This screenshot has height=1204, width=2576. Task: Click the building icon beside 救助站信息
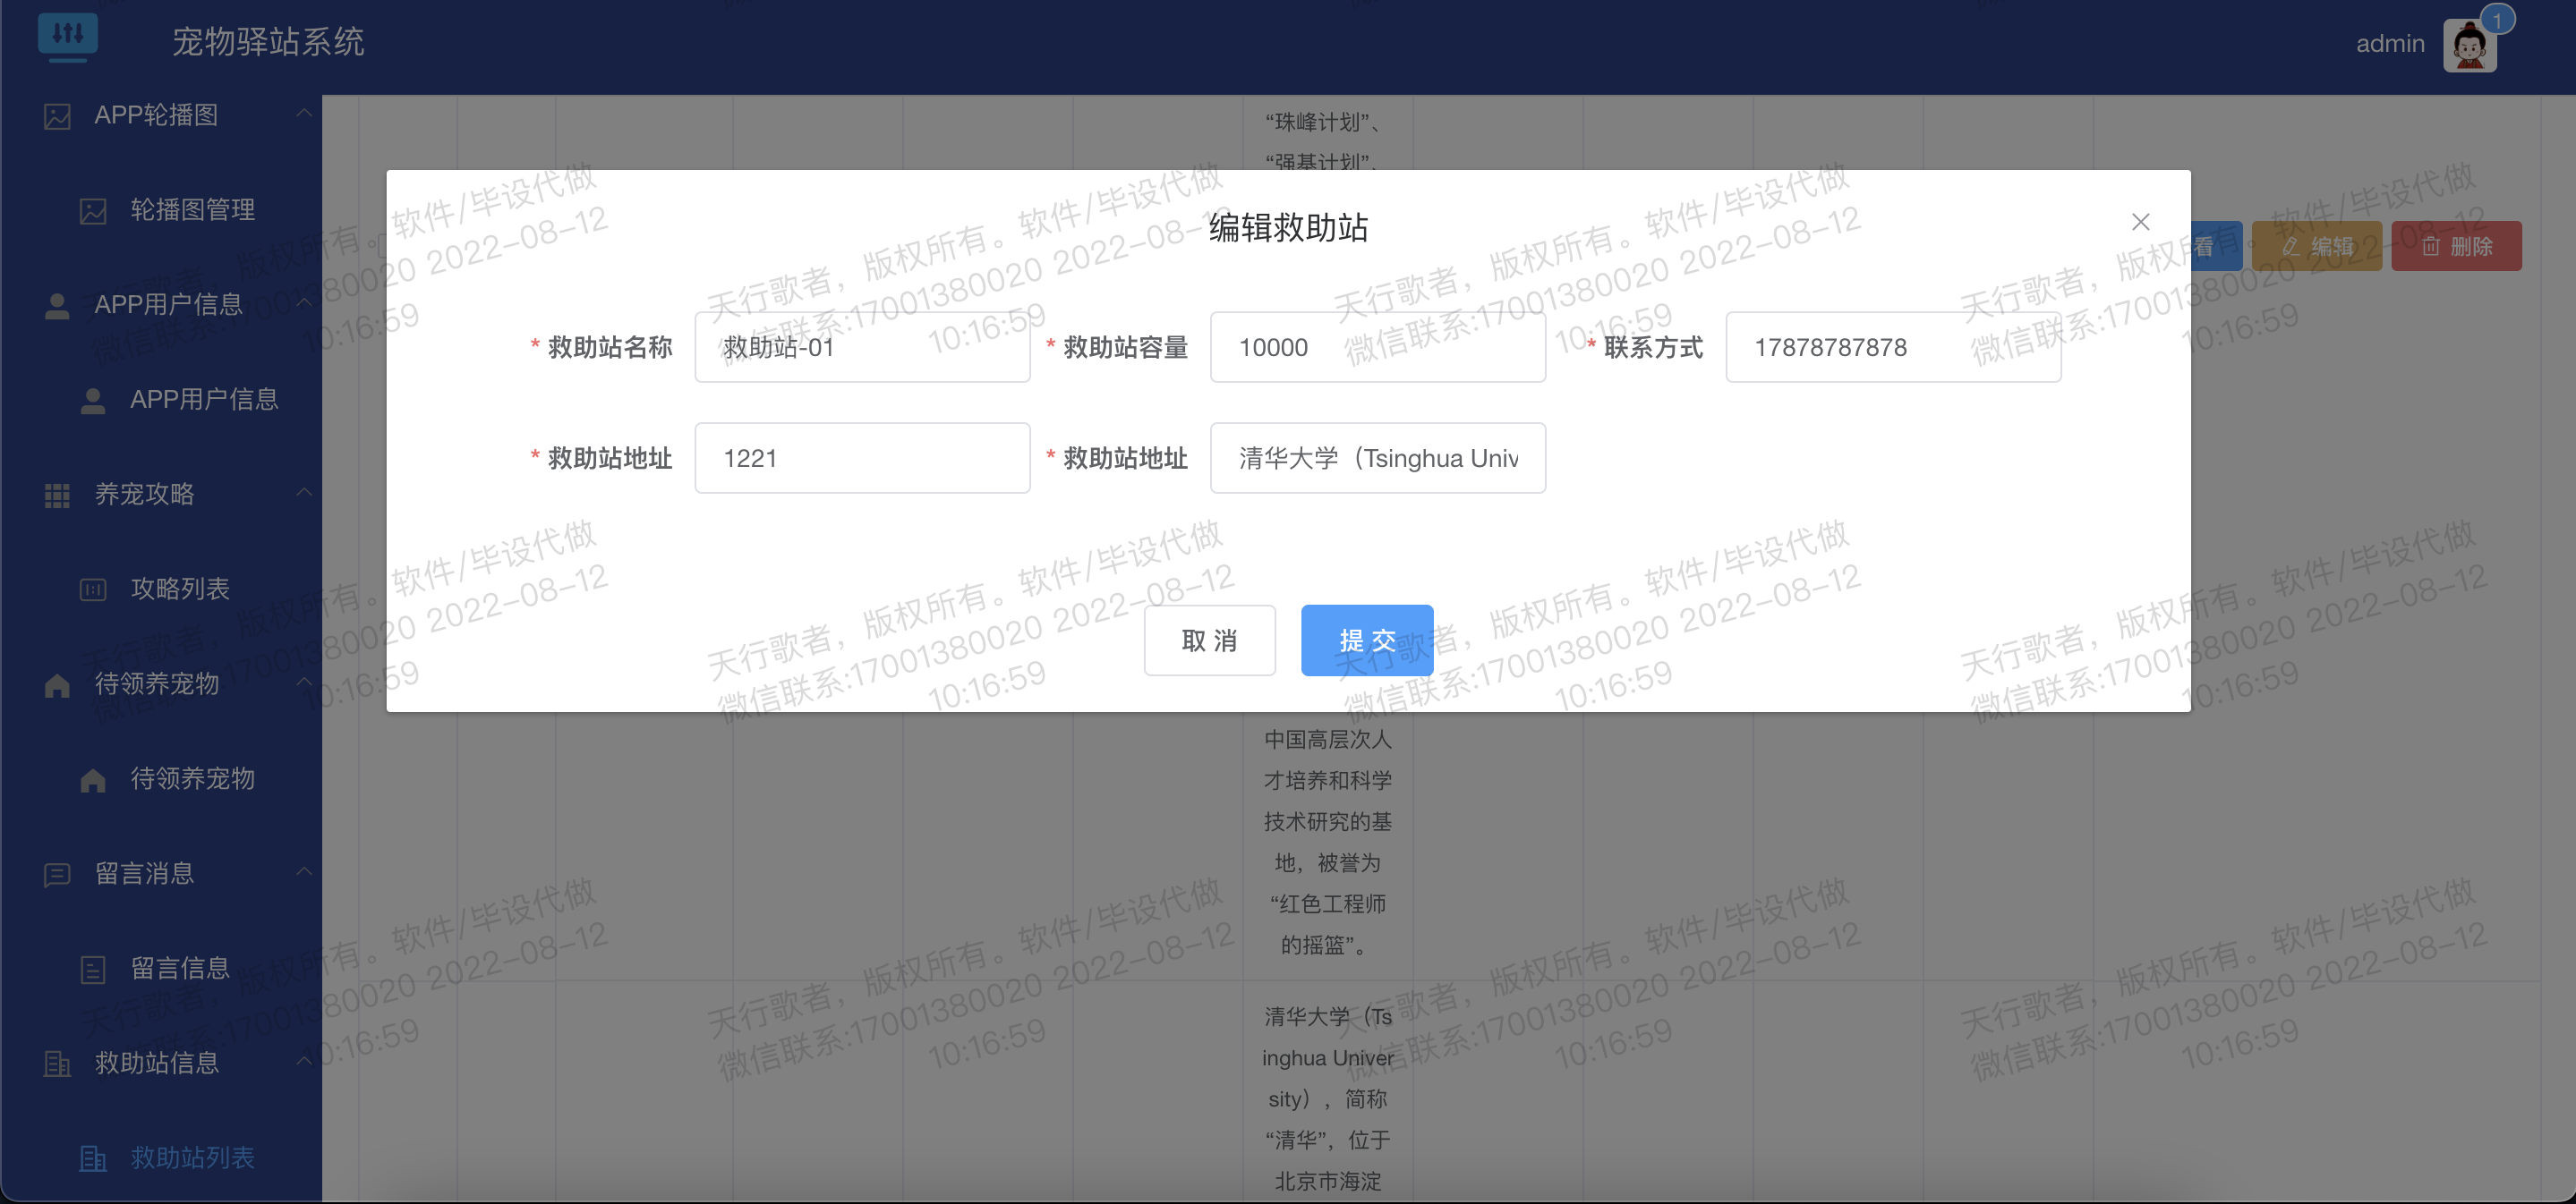pos(56,1062)
